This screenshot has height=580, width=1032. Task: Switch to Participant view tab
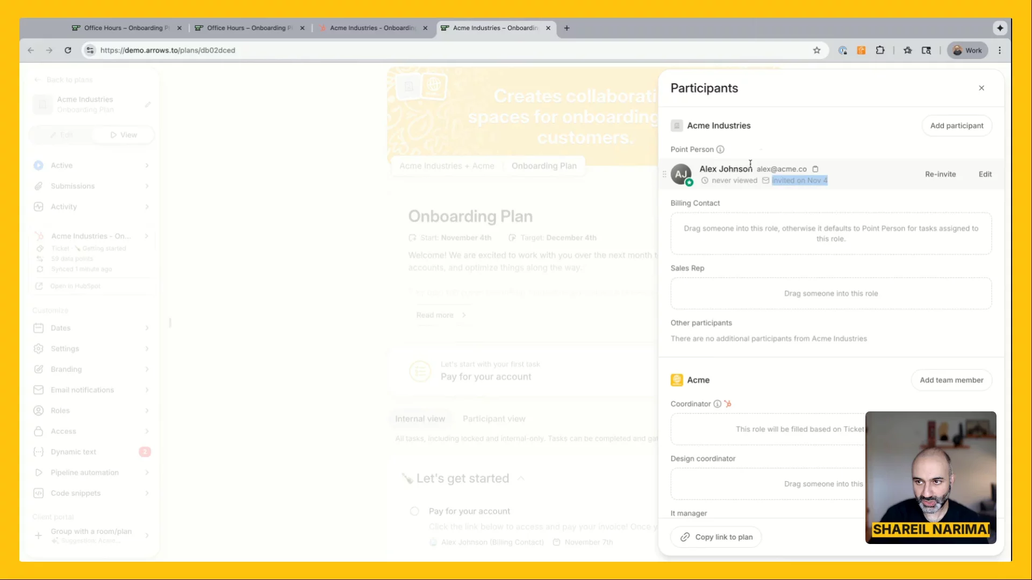(493, 419)
